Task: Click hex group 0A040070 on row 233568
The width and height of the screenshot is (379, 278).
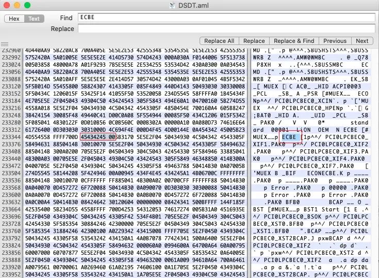Action: (x=38, y=188)
